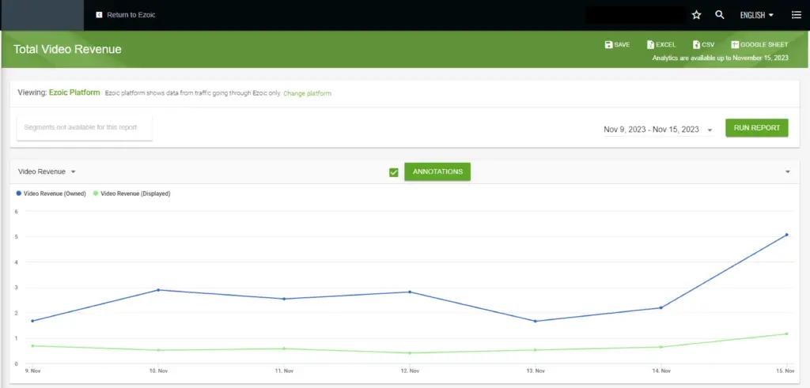Click the blue data point for 12. Nov
Viewport: 810px width, 388px height.
click(410, 292)
